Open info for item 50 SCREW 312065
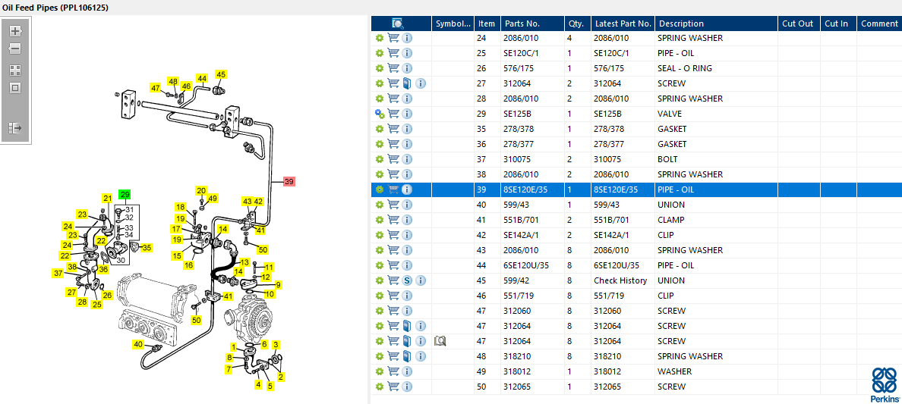This screenshot has width=902, height=404. pyautogui.click(x=407, y=387)
